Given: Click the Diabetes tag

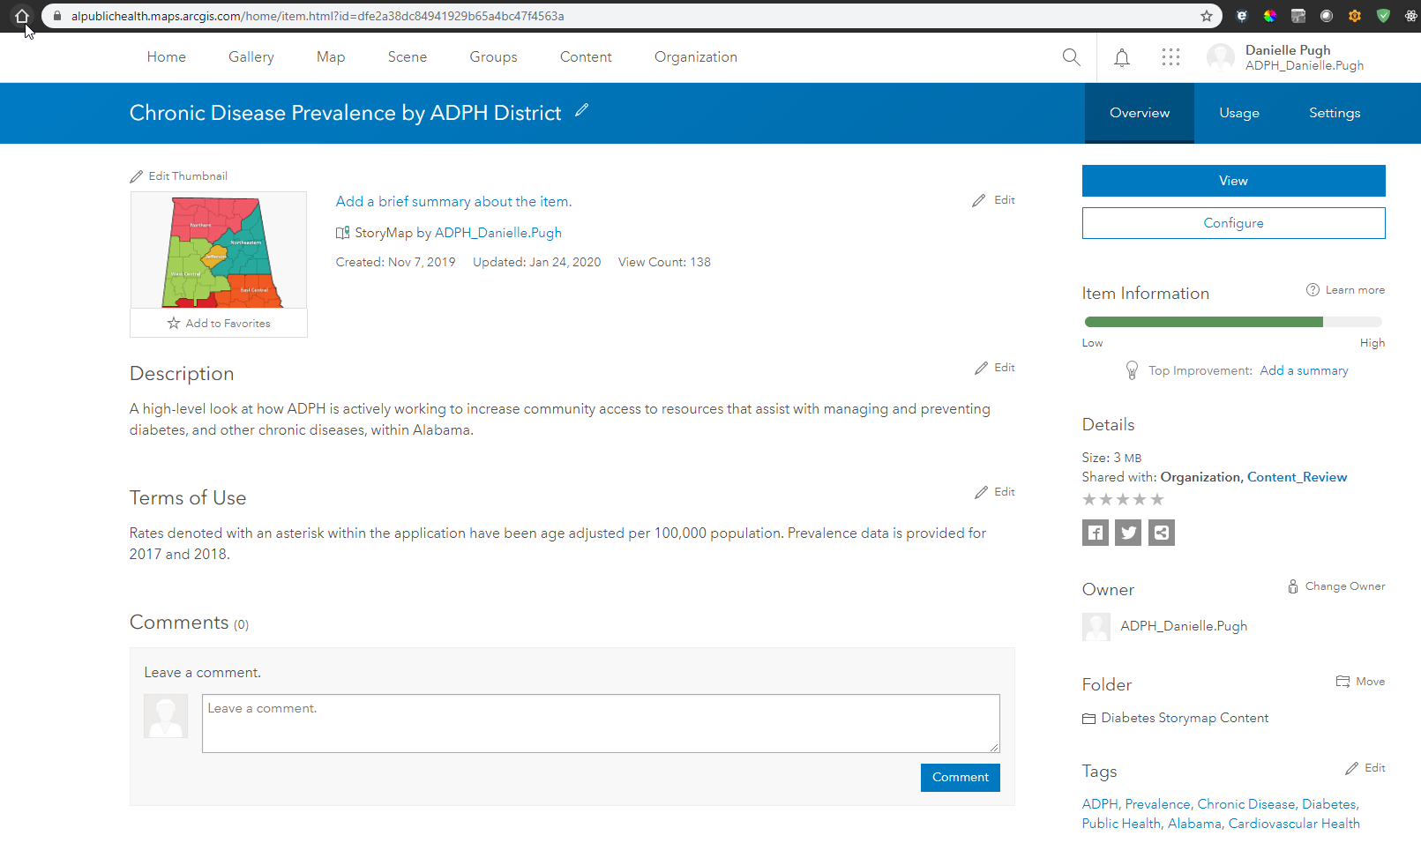Looking at the screenshot, I should pyautogui.click(x=1329, y=804).
